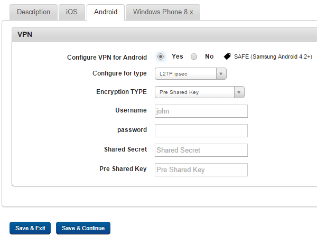Select Yes for Configure VPN for Android
This screenshot has height=236, width=317.
(161, 56)
